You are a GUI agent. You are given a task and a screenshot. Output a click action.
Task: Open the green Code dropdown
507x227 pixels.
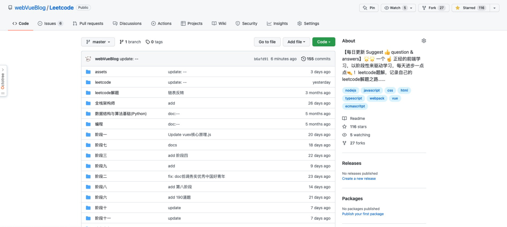(323, 42)
